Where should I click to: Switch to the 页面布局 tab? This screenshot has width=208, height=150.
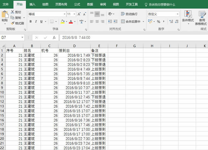click(x=61, y=4)
